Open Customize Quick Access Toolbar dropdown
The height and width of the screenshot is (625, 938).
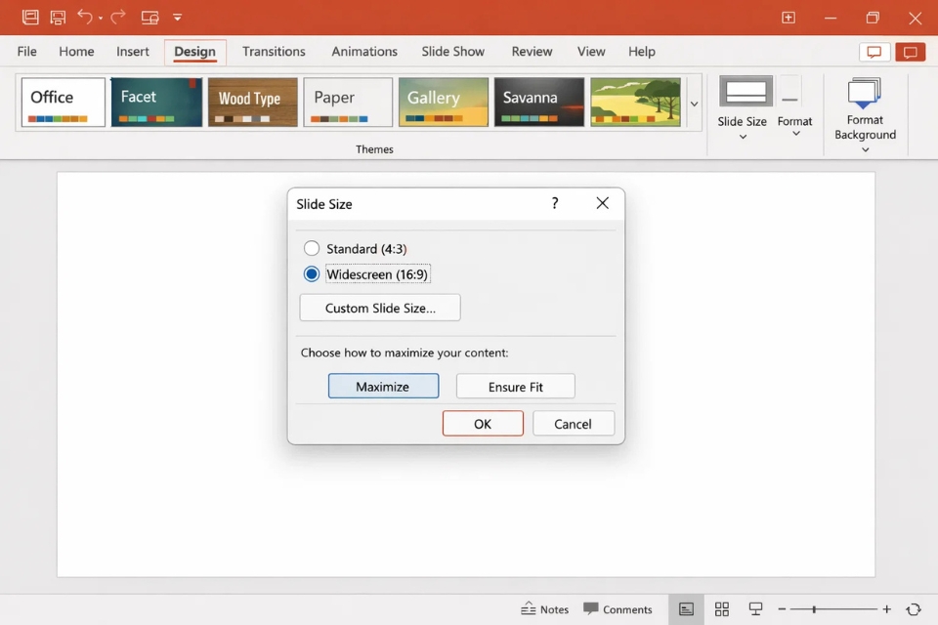coord(177,18)
